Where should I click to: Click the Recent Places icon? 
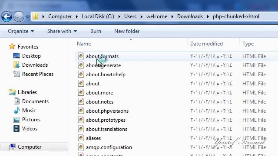[17, 74]
